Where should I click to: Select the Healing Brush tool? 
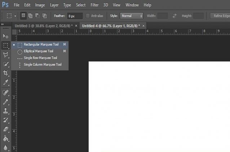point(5,93)
